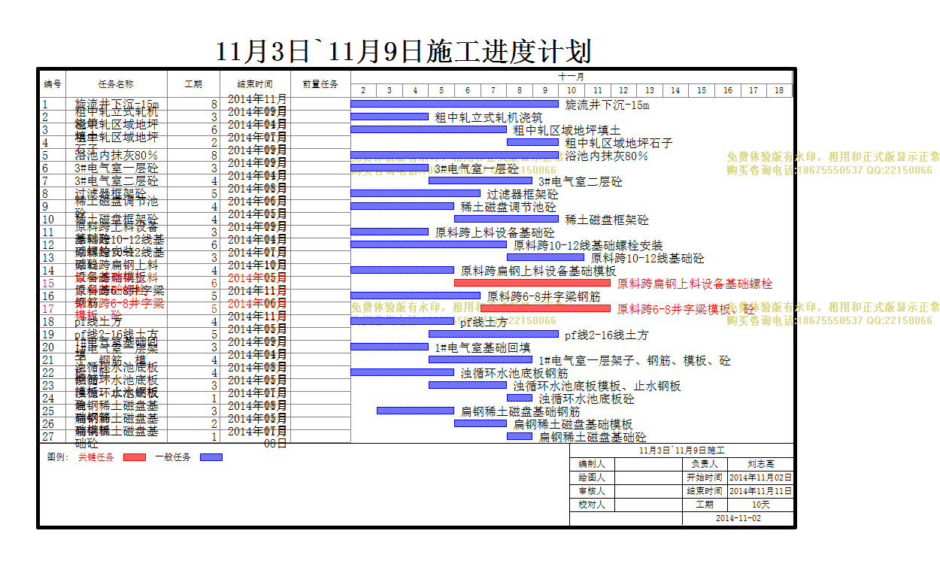Click the blue 一般任务 legend swatch
Image resolution: width=940 pixels, height=564 pixels.
tap(211, 456)
